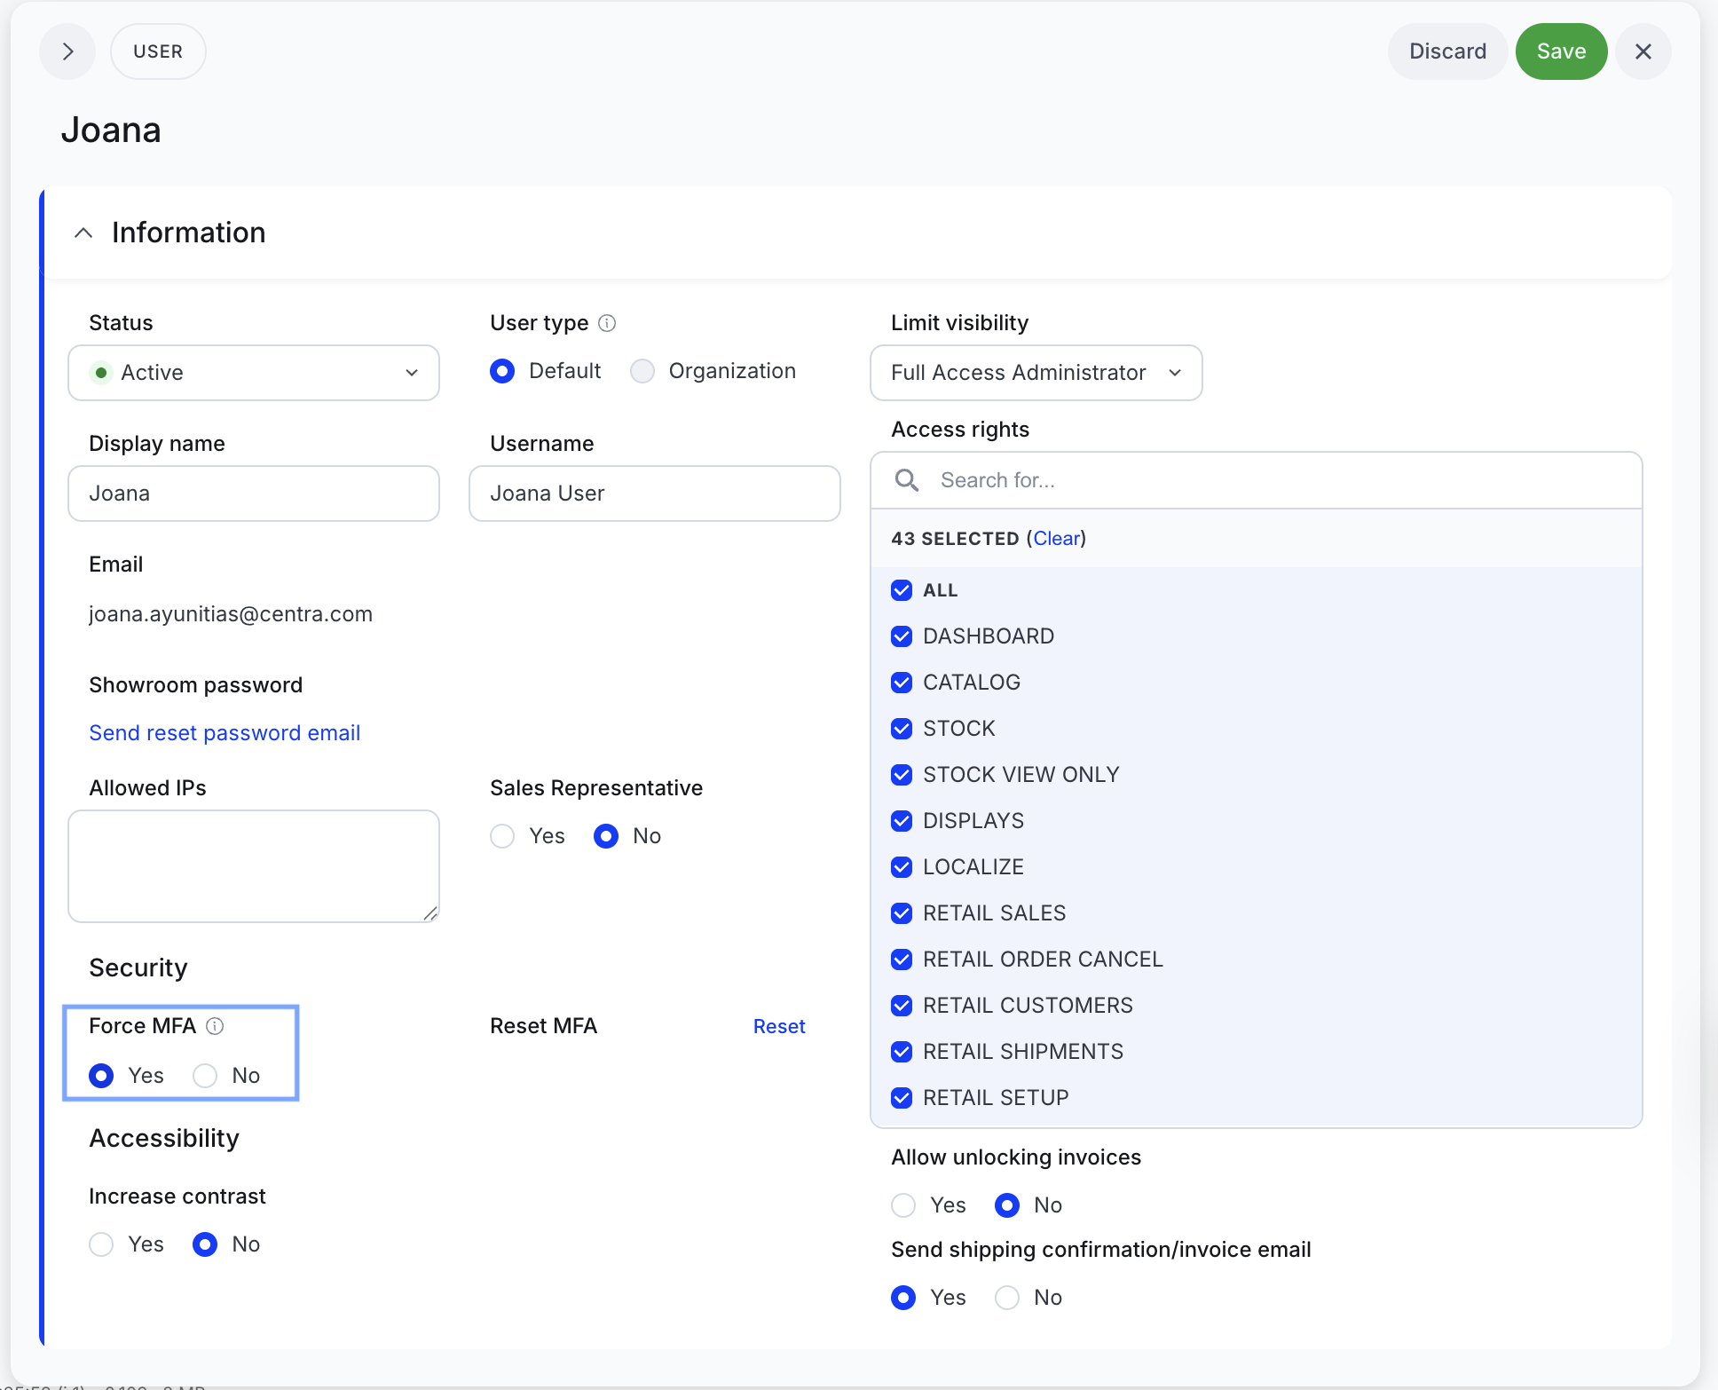Click the Force MFA info icon
The image size is (1718, 1390).
(215, 1026)
